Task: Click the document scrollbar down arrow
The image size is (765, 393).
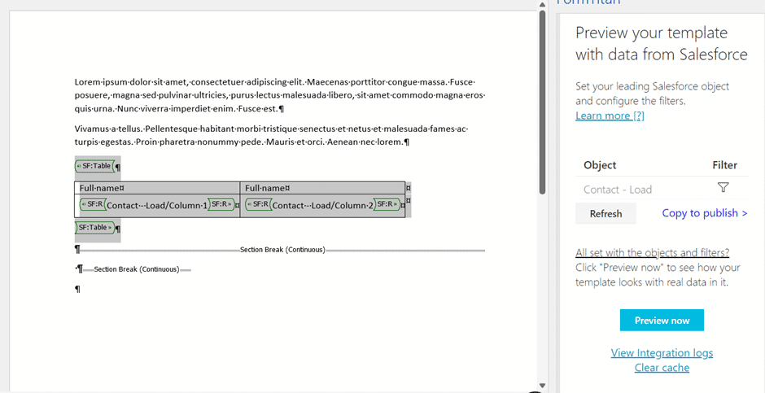Action: point(543,385)
